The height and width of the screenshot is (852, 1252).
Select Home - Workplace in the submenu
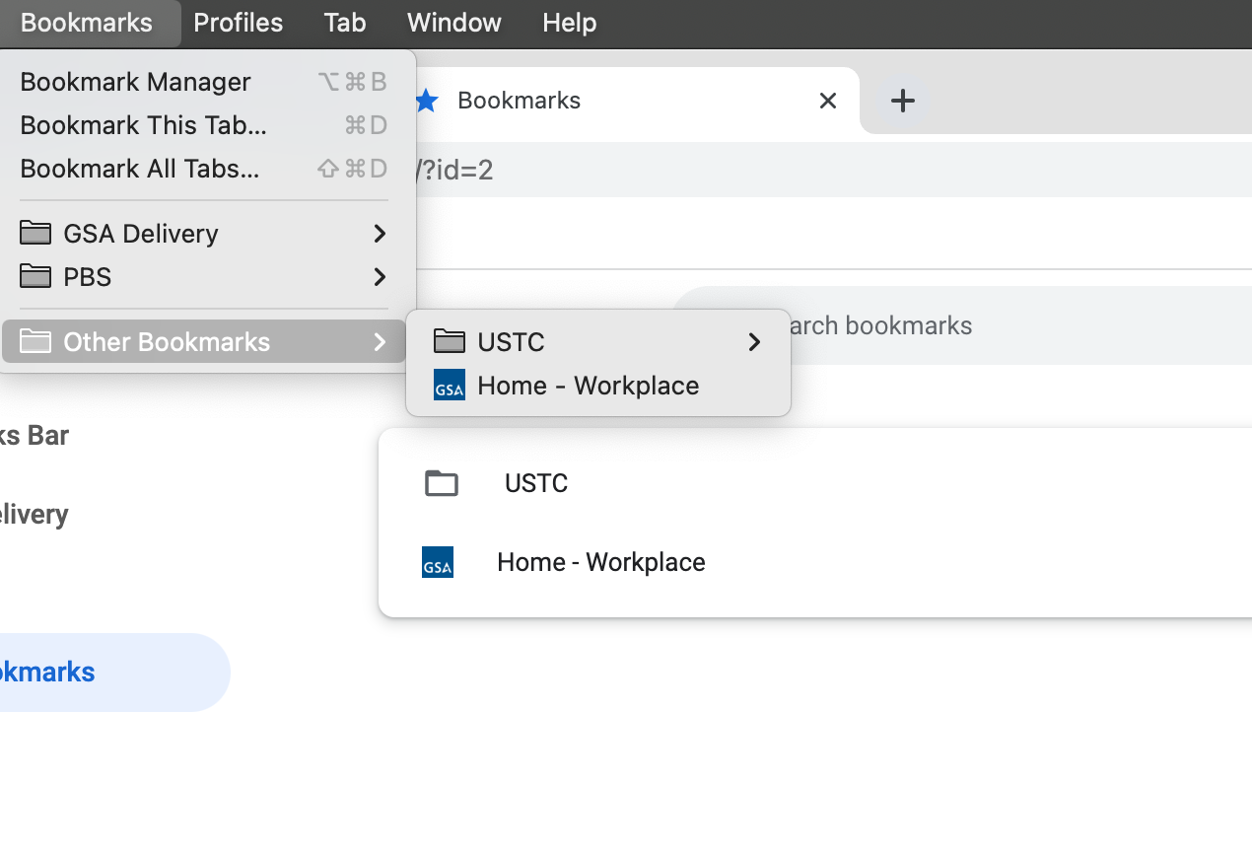pyautogui.click(x=587, y=385)
